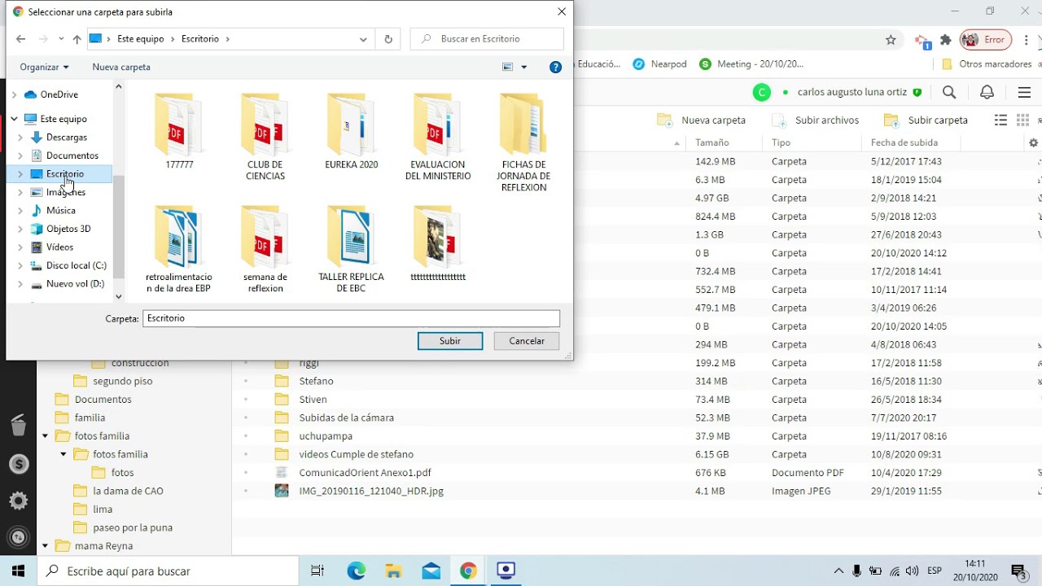Switch MEGA to grid thumbnail view
Screen dimensions: 1042x586
[x=1023, y=120]
